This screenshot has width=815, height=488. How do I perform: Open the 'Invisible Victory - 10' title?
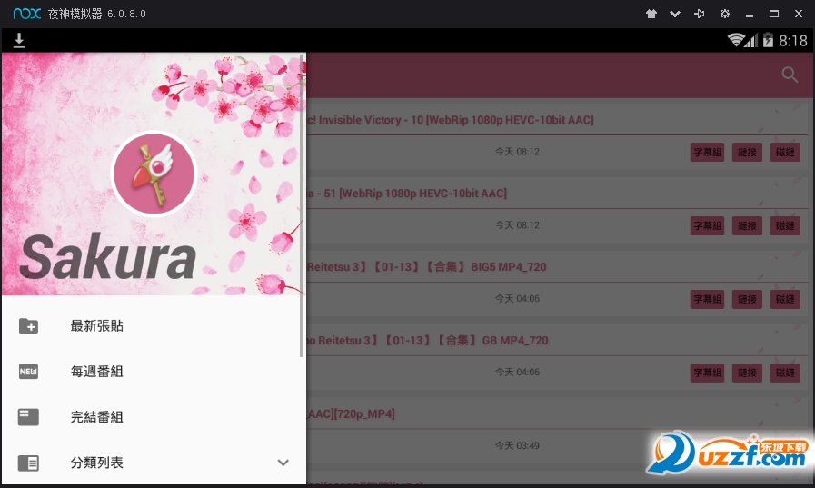450,120
